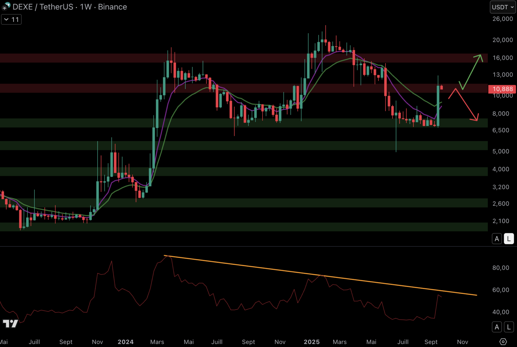
Task: Click the 60,00 RSI axis label
Action: coord(501,290)
